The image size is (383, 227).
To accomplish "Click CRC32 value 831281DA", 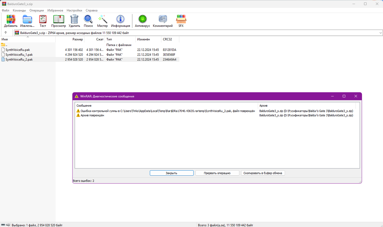I will 169,50.
